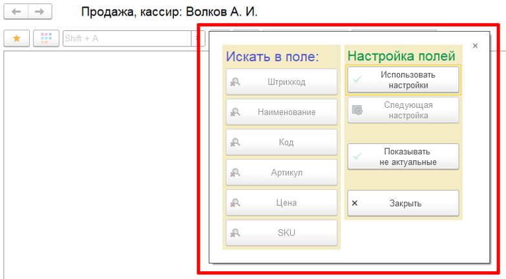The height and width of the screenshot is (279, 506).
Task: Select Код as the search field
Action: point(281,142)
